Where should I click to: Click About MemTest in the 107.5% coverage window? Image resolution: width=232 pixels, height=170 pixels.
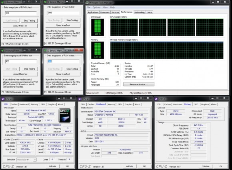[63, 26]
